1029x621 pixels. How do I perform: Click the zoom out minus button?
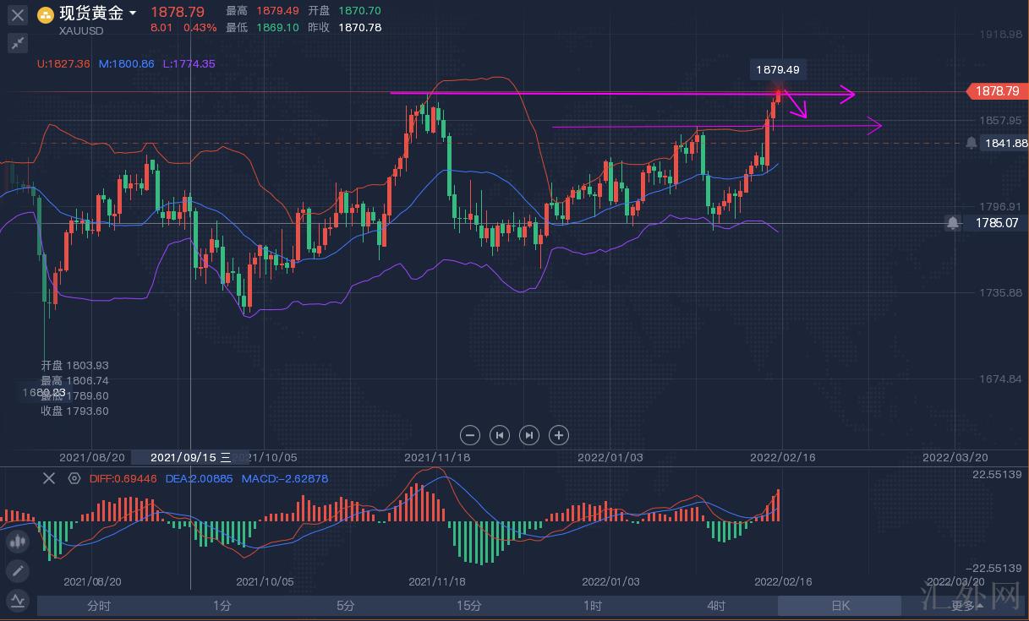[x=471, y=435]
